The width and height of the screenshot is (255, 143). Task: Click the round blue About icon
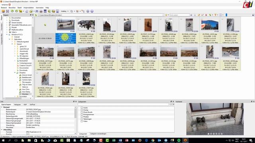coord(92,11)
